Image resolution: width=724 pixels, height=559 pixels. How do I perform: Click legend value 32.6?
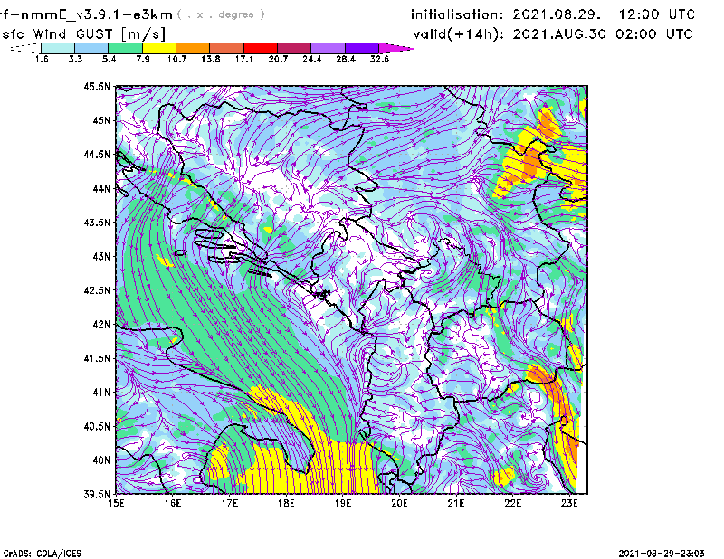point(379,59)
